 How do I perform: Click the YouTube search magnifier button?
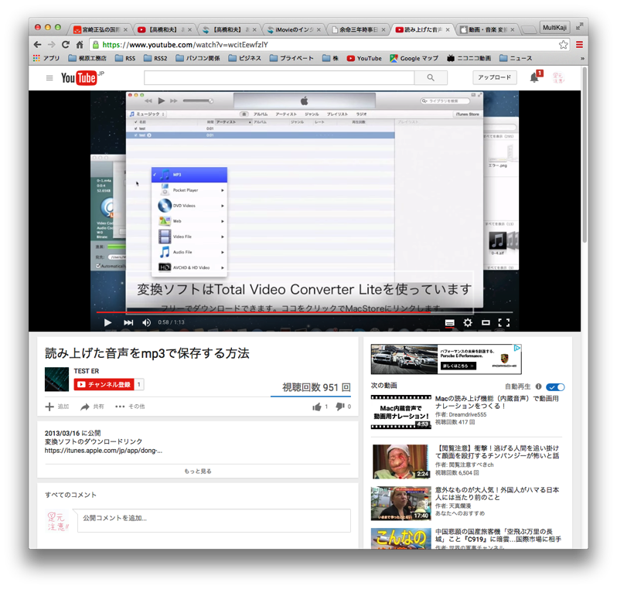(431, 78)
